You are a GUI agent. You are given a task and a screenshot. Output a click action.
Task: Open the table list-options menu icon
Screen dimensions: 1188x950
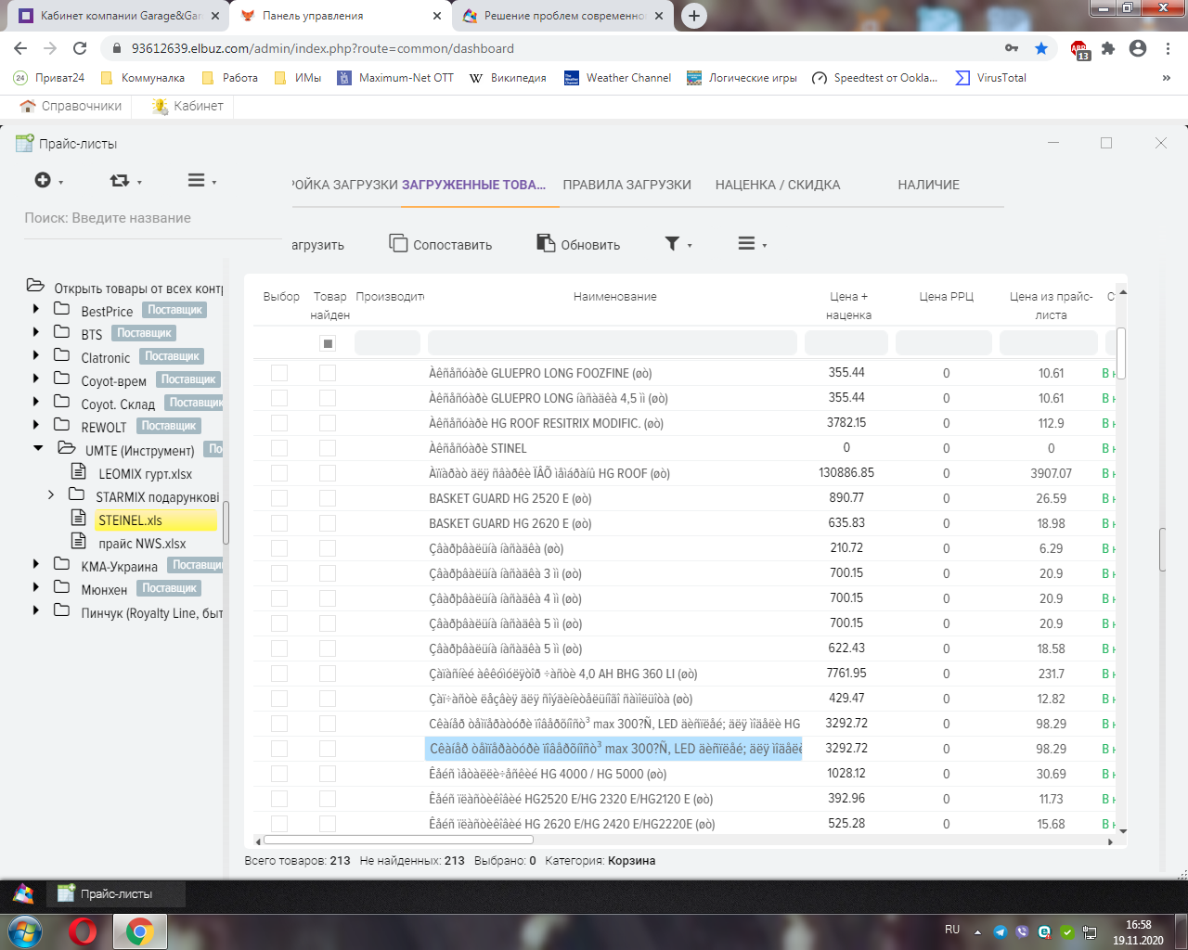(x=752, y=244)
